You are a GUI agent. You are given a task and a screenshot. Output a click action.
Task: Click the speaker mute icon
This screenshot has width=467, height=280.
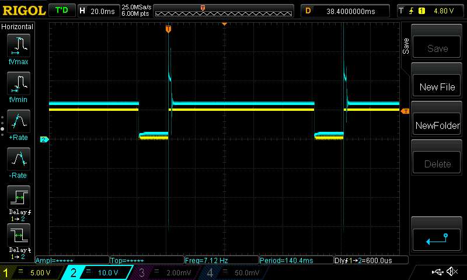[451, 272]
